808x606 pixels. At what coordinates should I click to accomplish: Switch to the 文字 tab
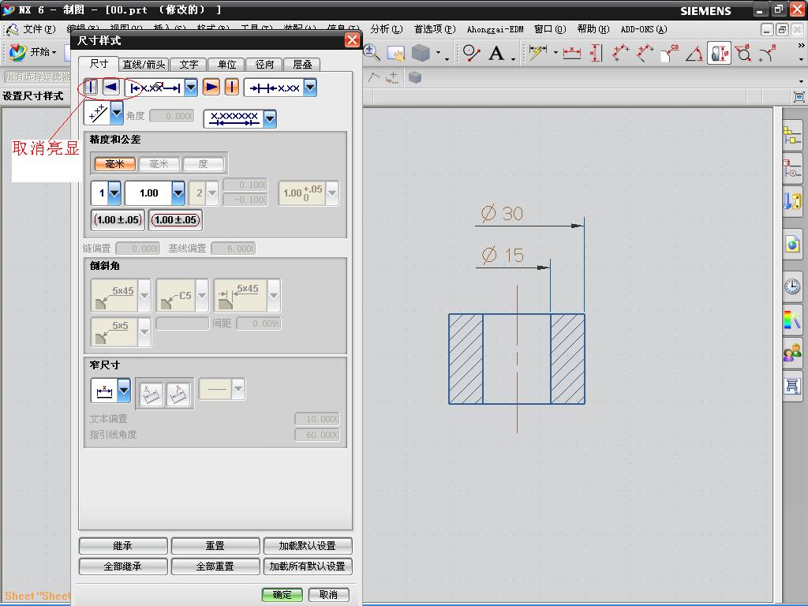tap(189, 65)
